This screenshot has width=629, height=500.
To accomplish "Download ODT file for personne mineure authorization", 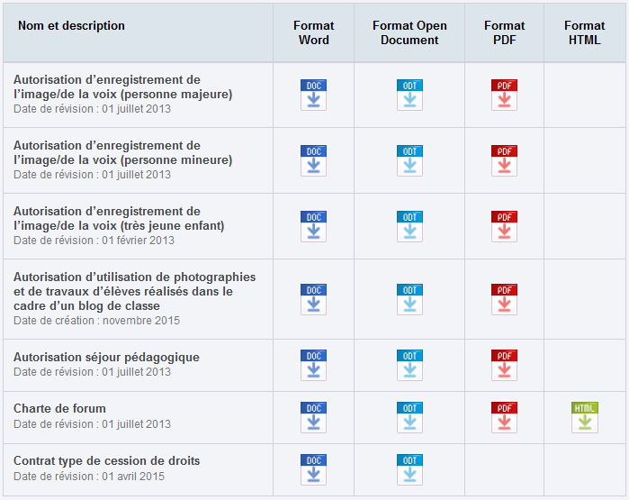I will [x=409, y=160].
